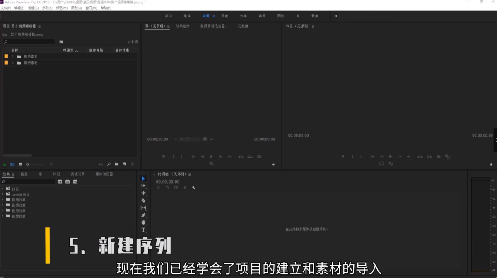The image size is (497, 278).
Task: Click the thumbnail zoom slider in the project panel
Action: (x=35, y=164)
